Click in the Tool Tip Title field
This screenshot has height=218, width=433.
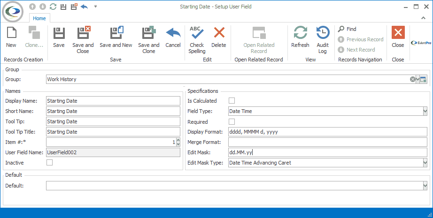click(x=113, y=132)
